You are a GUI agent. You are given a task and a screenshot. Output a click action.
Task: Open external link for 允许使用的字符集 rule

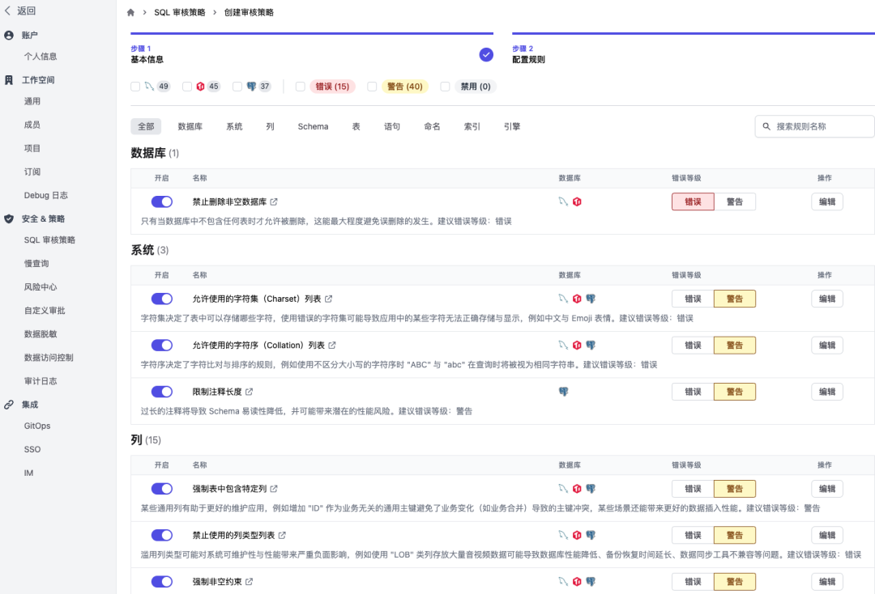coord(329,299)
